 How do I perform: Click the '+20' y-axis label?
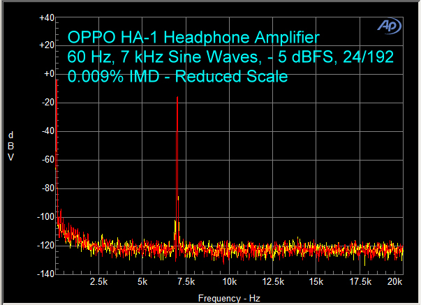47,45
